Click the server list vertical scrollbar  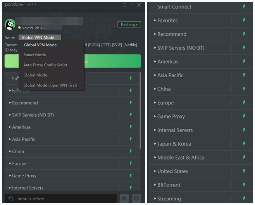pos(140,116)
